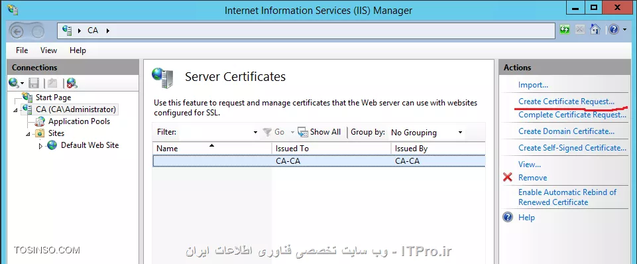Click the Forward navigation arrow
The image size is (637, 264).
tap(37, 31)
